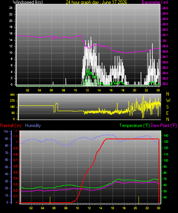178x213 pixels.
Task: Click the wind direction axis value "90"
Action: point(13,113)
